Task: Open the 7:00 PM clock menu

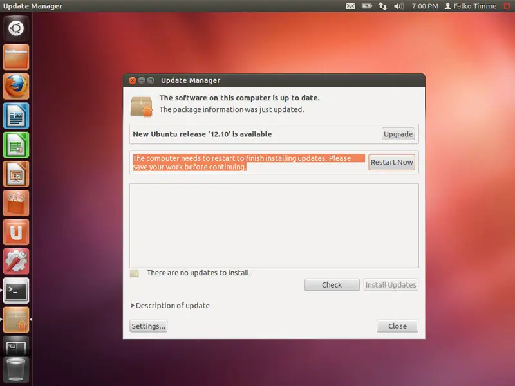Action: (x=425, y=6)
